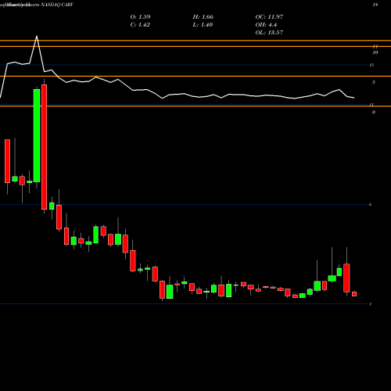Click the tallest red candlestick
The image size is (391, 391).
coord(45,147)
